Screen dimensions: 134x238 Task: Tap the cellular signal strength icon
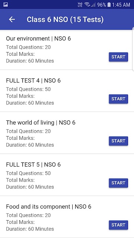point(93,5)
